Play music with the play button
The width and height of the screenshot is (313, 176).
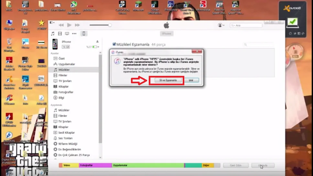pyautogui.click(x=69, y=25)
